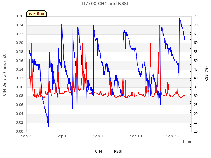Screen dimensions: 211x158
Task: Click the blue RSSI legend line swatch
Action: (109, 152)
